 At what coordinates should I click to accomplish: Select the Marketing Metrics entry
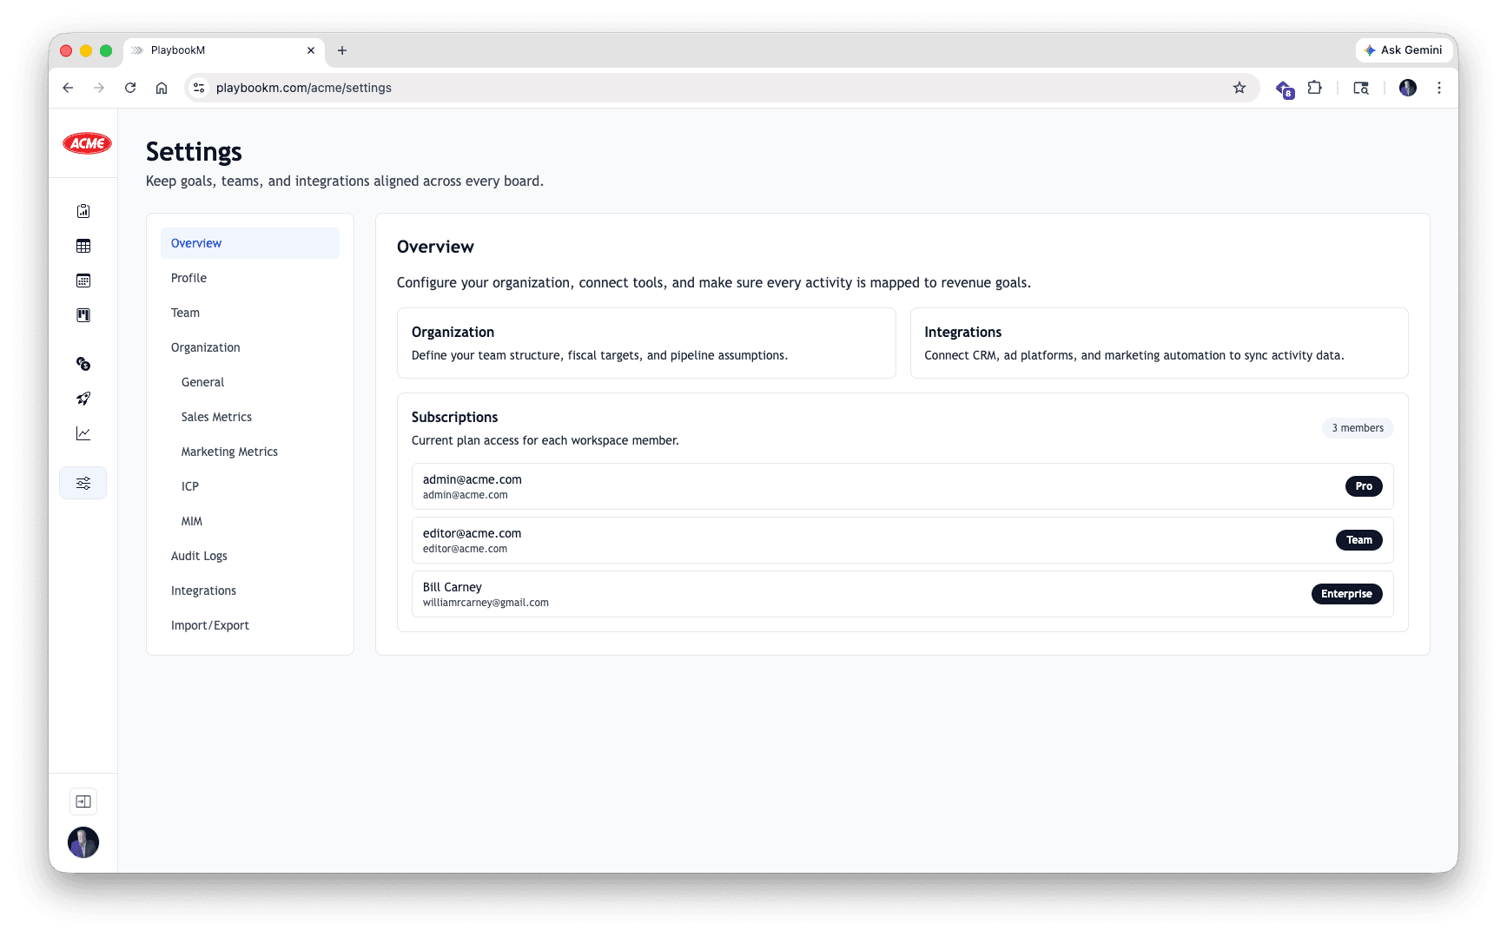(229, 452)
